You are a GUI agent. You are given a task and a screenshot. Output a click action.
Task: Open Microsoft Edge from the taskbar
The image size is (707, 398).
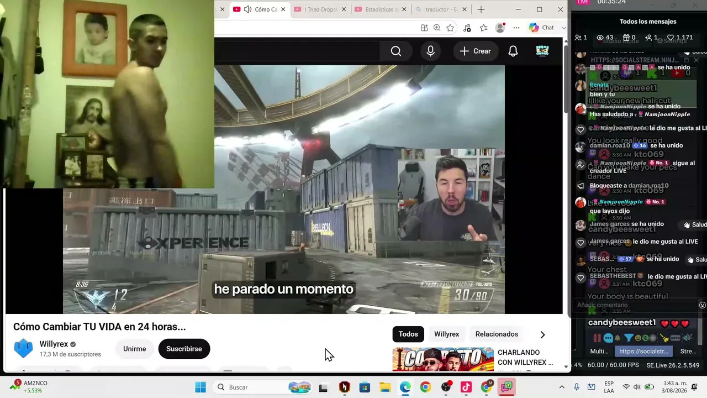[x=405, y=387]
